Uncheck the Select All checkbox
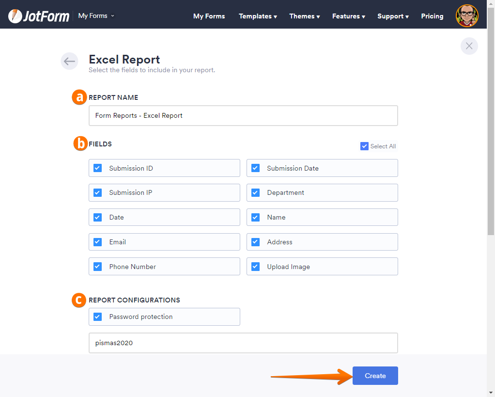Viewport: 495px width, 397px height. 365,146
